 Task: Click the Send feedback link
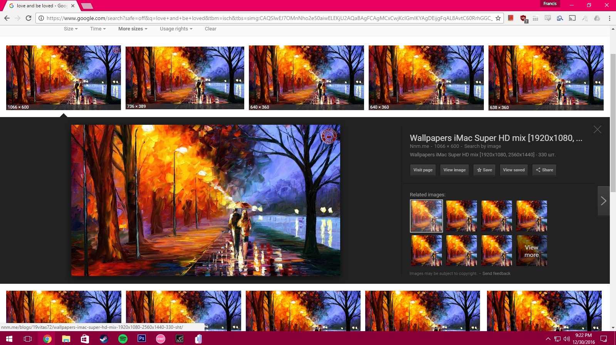pyautogui.click(x=497, y=274)
